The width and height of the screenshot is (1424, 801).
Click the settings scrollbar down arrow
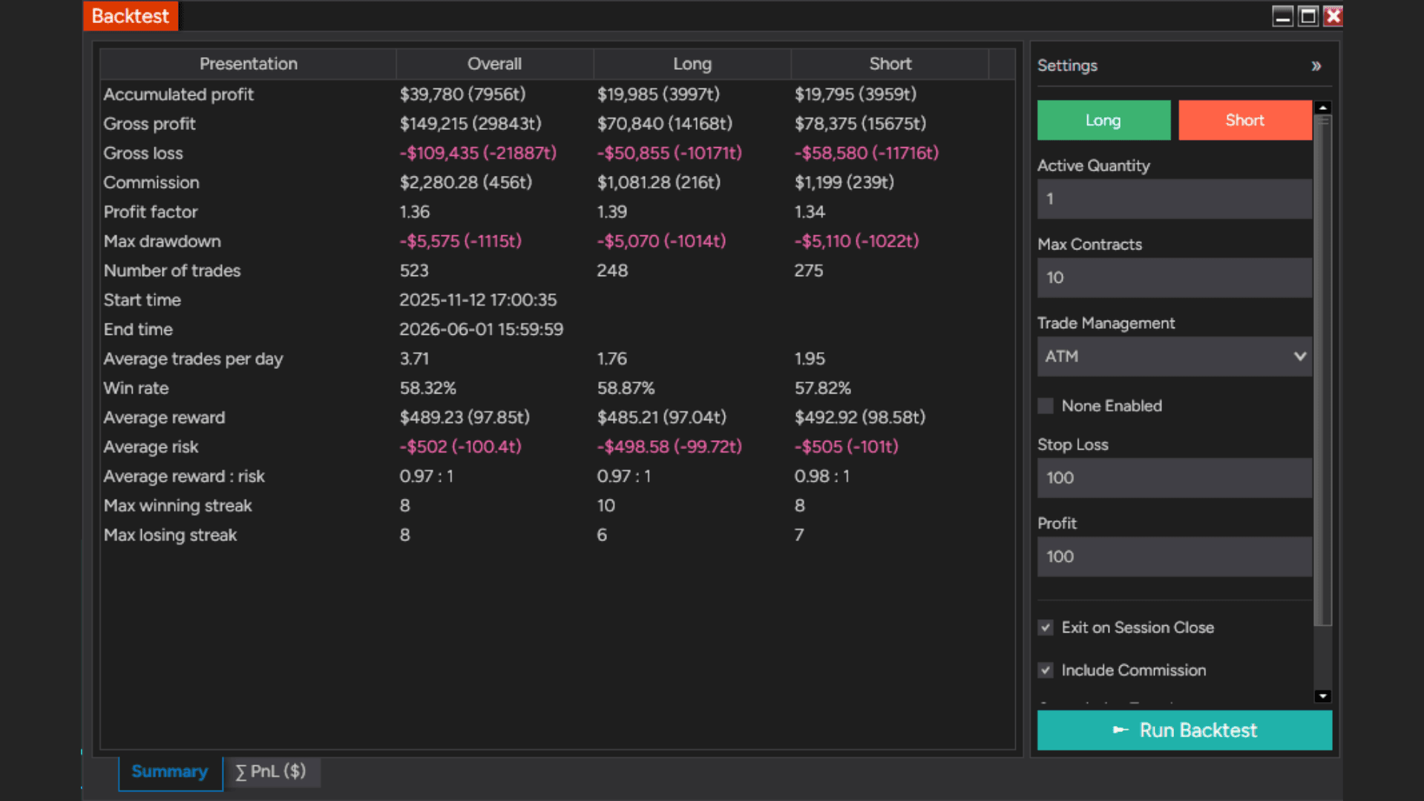[x=1322, y=696]
